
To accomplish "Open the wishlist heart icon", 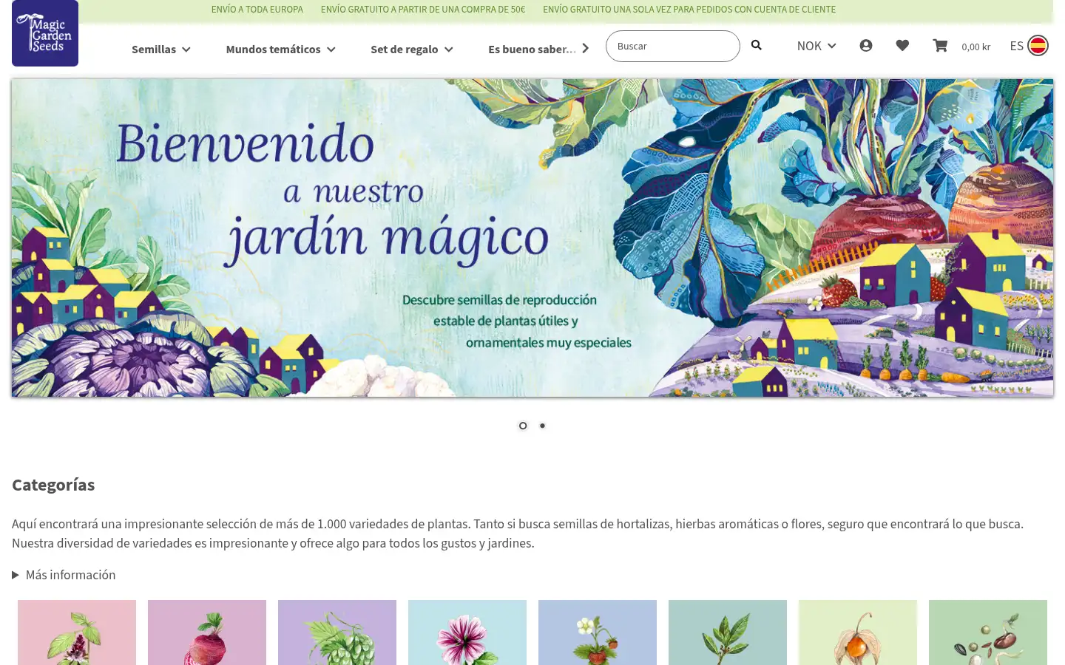I will click(902, 46).
